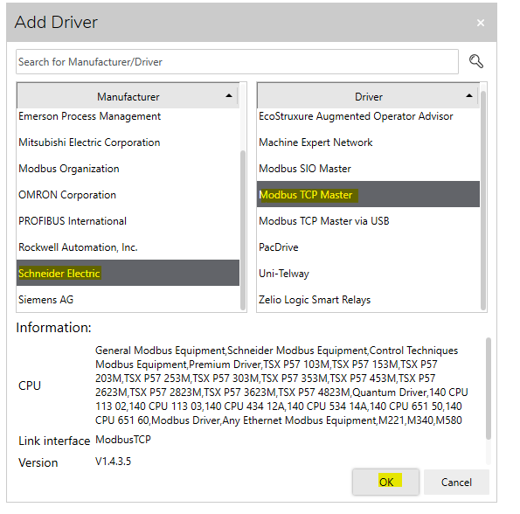Choose EcoStruxure Augmented Operator Advisor driver

pyautogui.click(x=368, y=116)
